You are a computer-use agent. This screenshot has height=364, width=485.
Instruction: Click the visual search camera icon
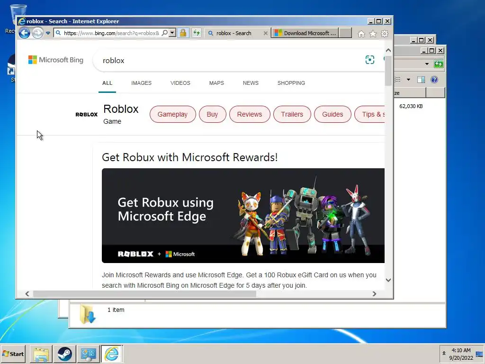(369, 60)
